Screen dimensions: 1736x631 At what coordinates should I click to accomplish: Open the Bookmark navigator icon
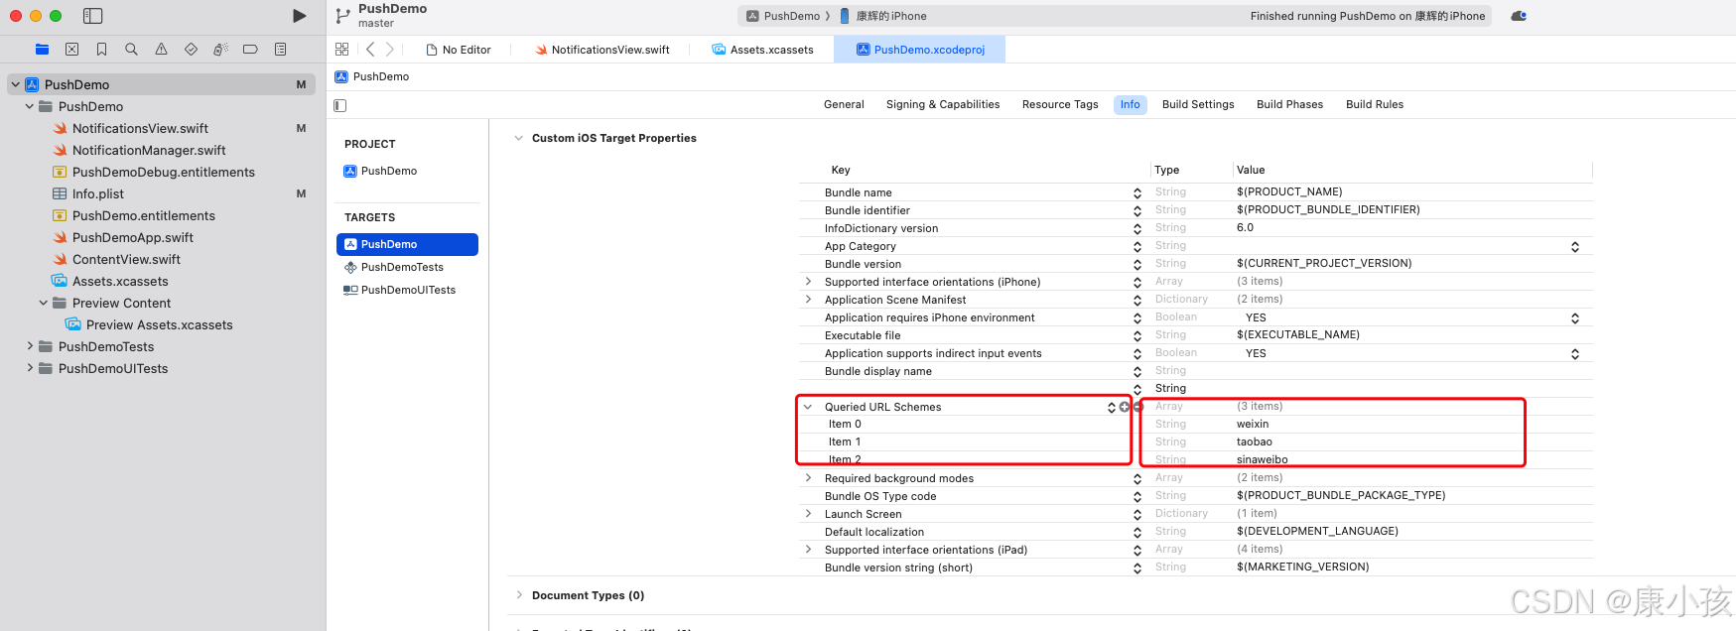click(x=101, y=49)
